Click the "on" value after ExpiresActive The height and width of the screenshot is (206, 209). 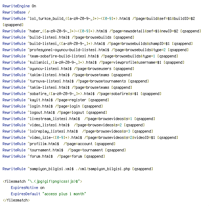click(42, 188)
